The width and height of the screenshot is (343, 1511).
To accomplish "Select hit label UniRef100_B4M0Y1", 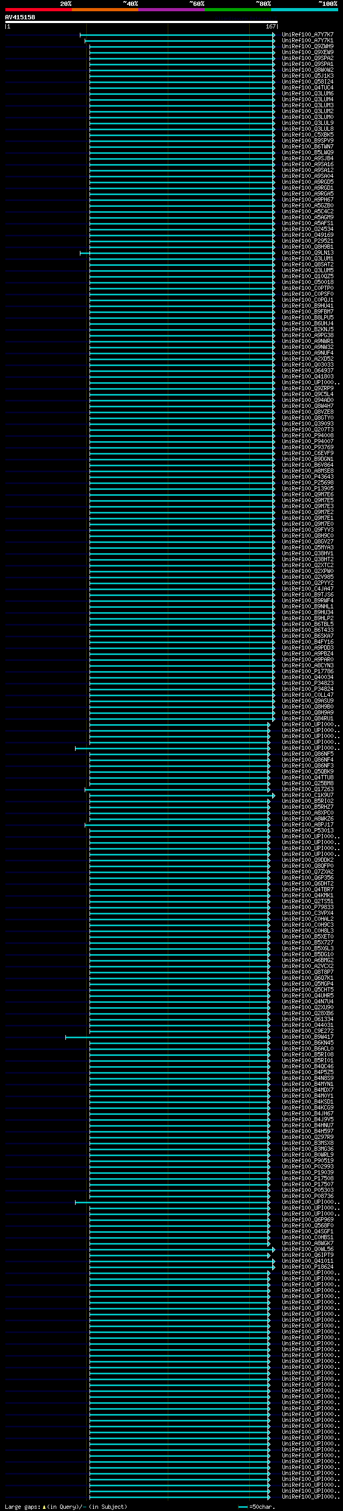I will tap(308, 1096).
